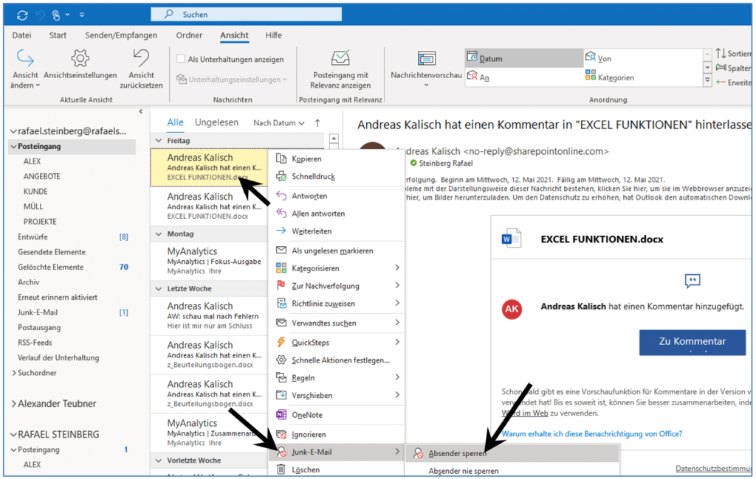
Task: Click the Send/Receive sync icon in title bar
Action: coord(22,15)
